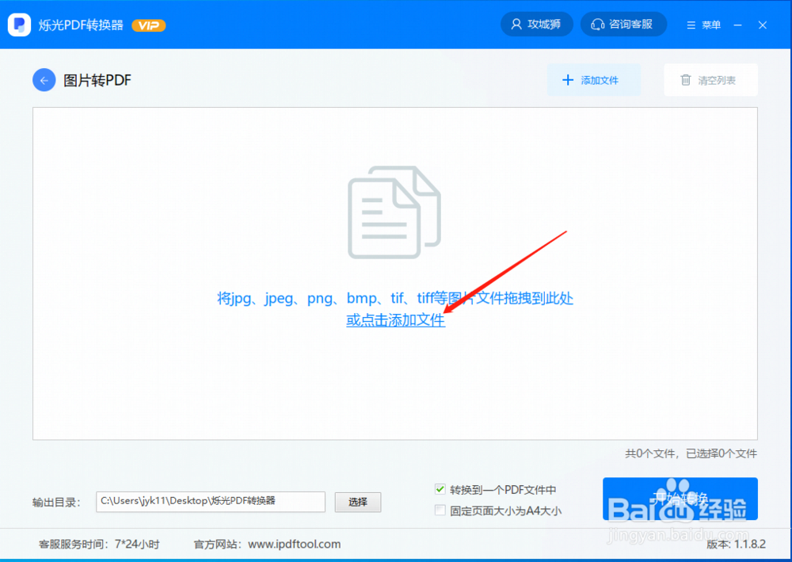Screen dimensions: 792x562
Task: Click the 或点击添加文件 link
Action: click(395, 320)
